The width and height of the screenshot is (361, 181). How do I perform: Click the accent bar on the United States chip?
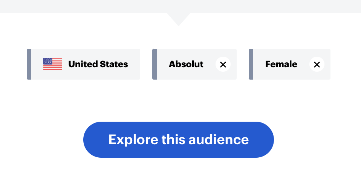(29, 64)
